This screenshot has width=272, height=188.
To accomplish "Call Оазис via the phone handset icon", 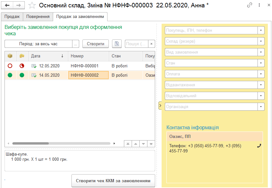I will tap(259, 146).
